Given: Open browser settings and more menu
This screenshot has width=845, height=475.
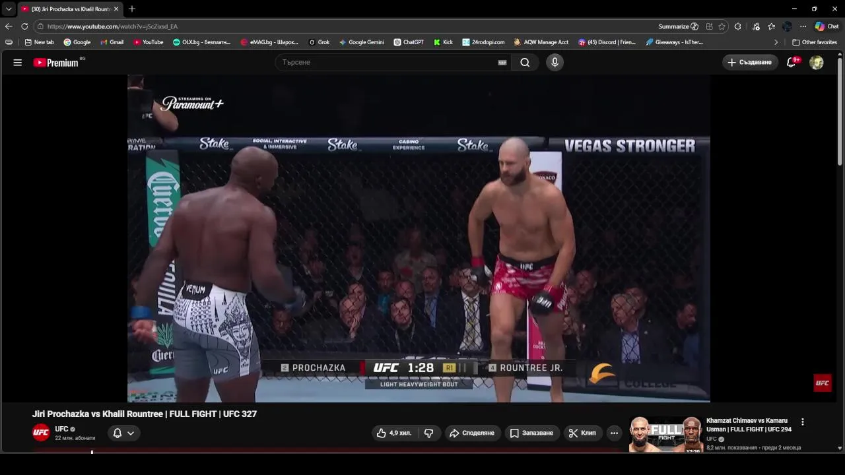Looking at the screenshot, I should [x=803, y=26].
